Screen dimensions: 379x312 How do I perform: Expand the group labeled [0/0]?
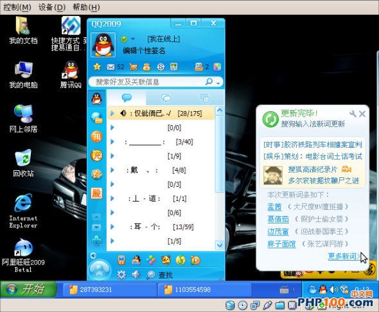[x=112, y=128]
